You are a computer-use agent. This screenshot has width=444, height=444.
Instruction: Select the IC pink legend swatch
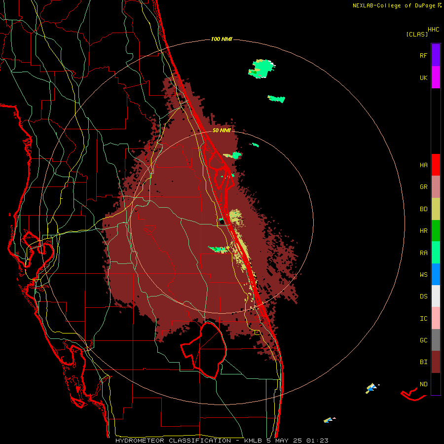(436, 318)
